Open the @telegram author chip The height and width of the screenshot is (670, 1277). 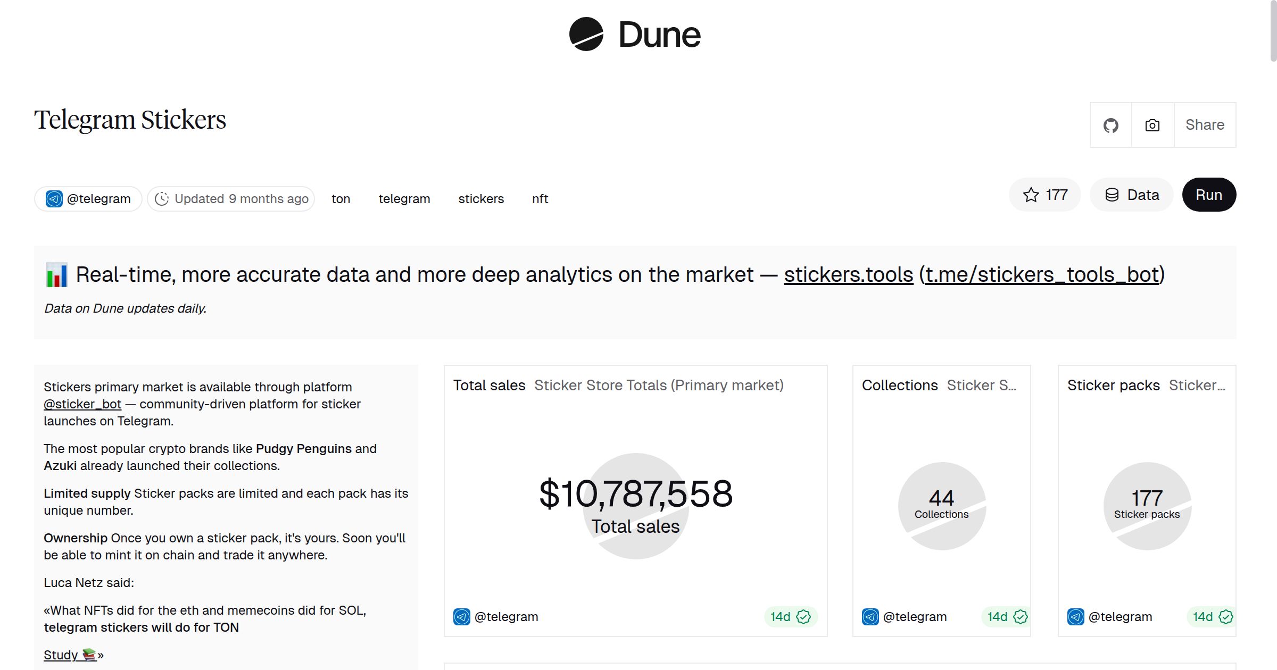click(88, 199)
